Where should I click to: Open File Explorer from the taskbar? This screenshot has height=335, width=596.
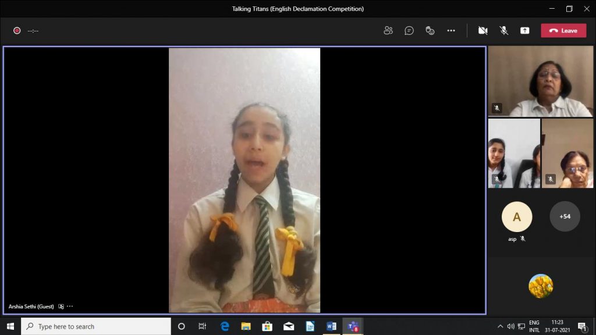click(246, 326)
